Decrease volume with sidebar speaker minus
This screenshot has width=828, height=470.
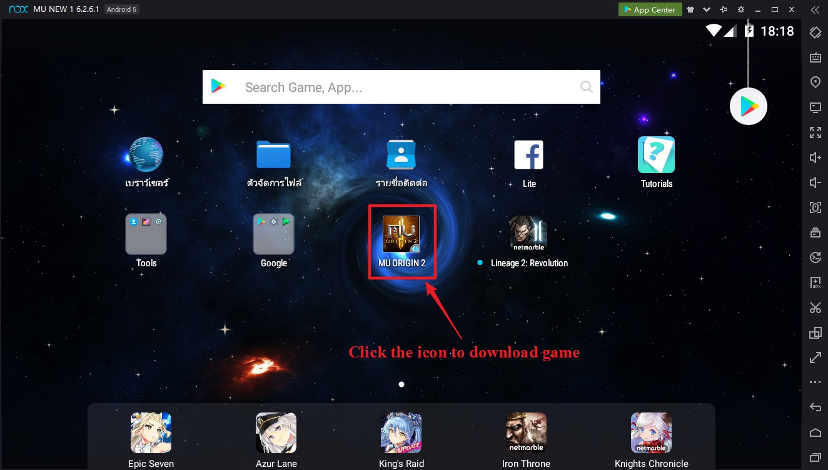(x=815, y=182)
